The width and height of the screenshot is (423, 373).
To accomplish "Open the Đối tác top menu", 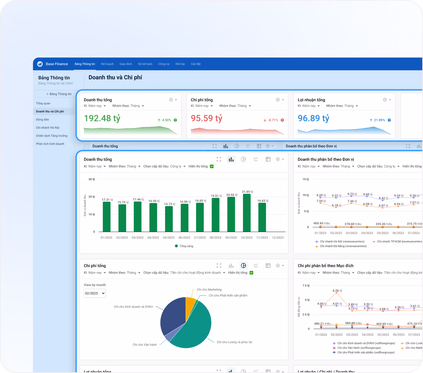I will 180,64.
